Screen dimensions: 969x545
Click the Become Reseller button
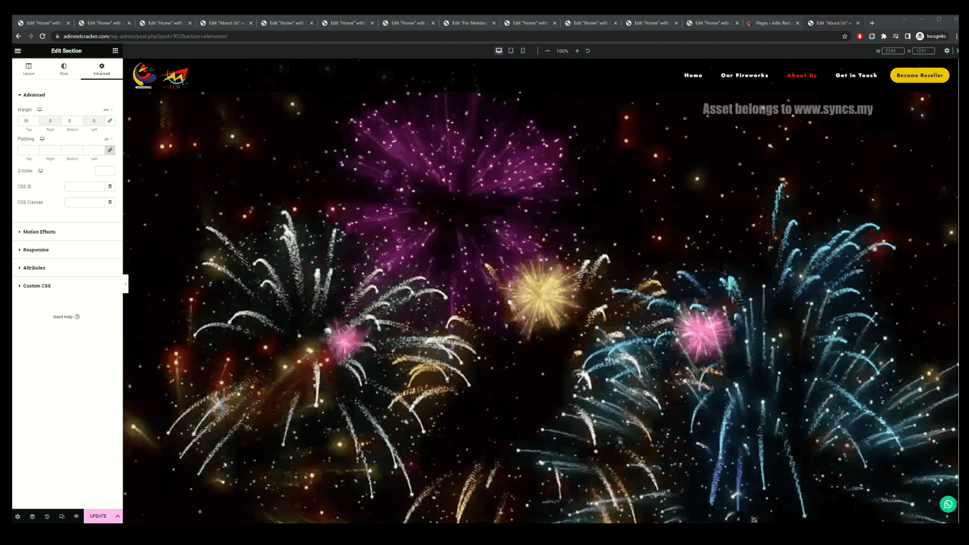point(920,75)
